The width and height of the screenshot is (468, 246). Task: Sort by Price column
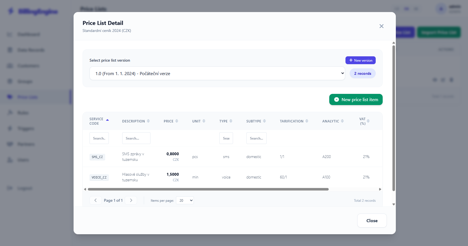coord(171,121)
